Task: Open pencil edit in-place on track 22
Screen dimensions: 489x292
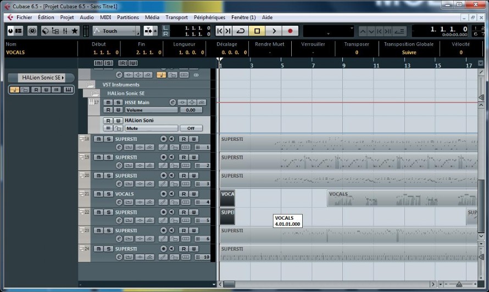Action: tap(163, 220)
